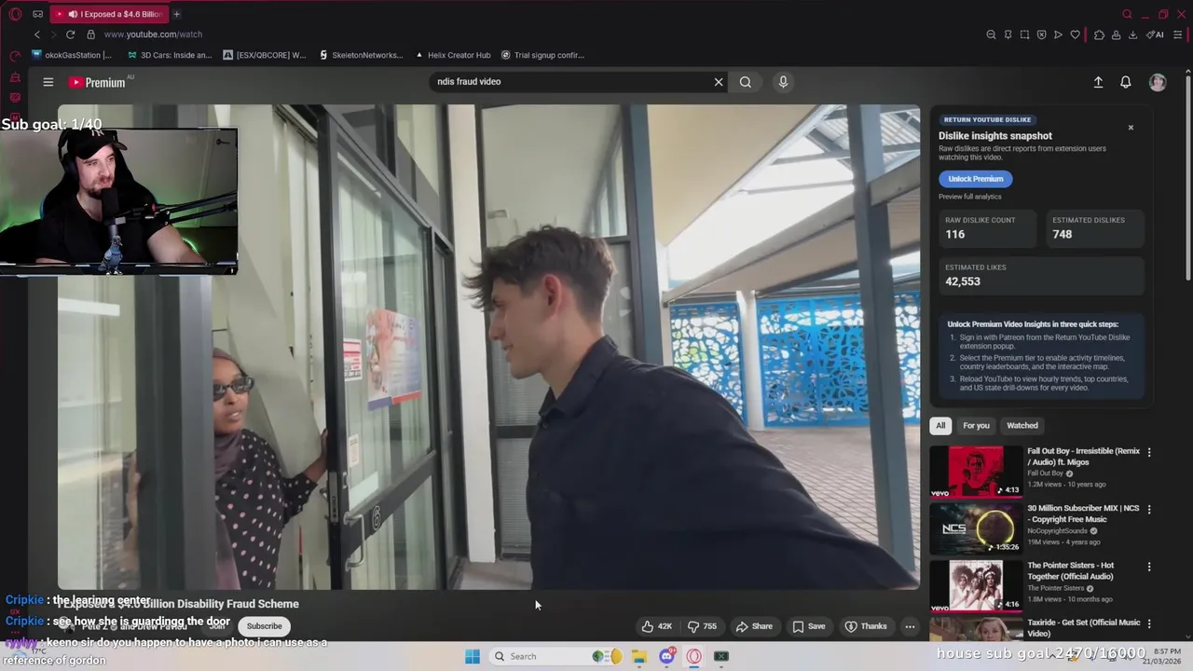Open options for NCS 30 Million MIX
The height and width of the screenshot is (671, 1193).
(x=1149, y=510)
